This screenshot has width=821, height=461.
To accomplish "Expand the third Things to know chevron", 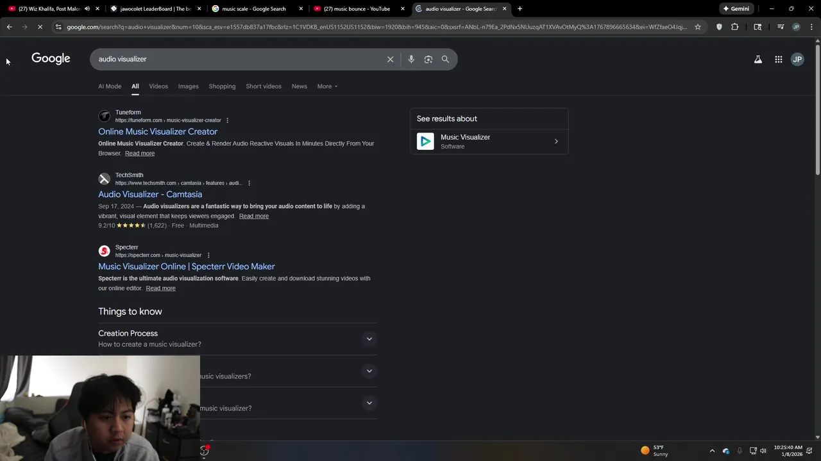I will 369,403.
